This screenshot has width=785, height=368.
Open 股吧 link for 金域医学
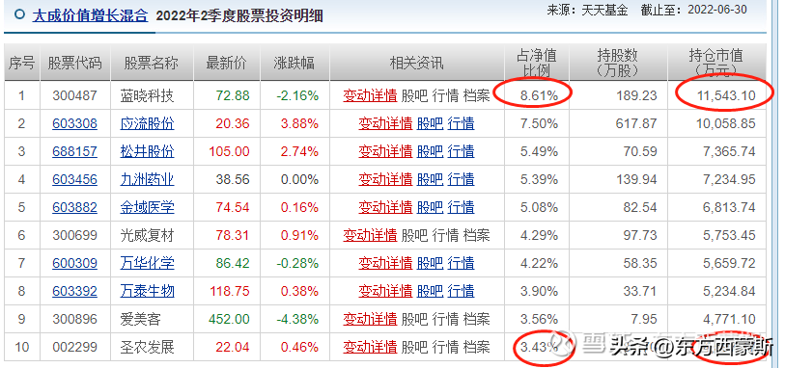click(430, 207)
